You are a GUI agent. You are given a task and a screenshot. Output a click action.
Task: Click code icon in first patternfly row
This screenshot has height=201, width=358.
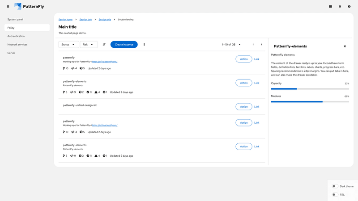point(73,68)
